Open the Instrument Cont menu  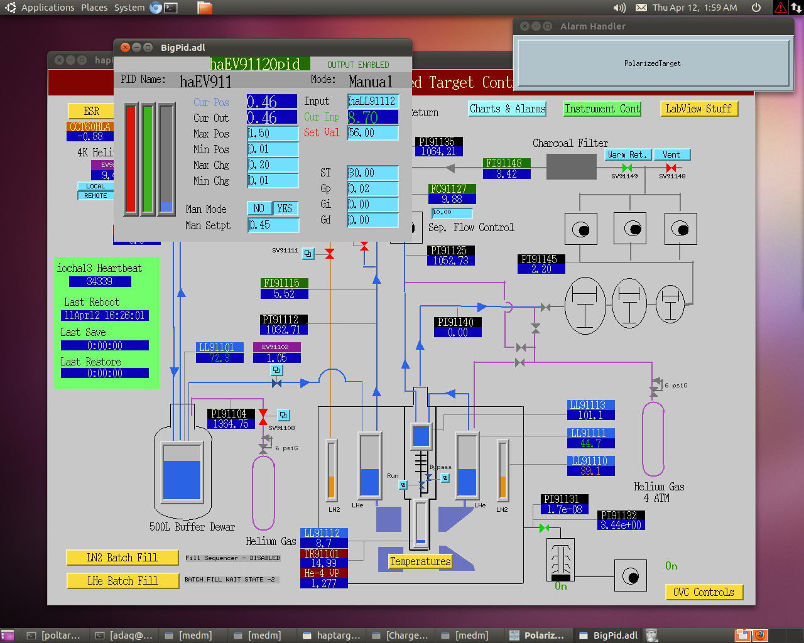[602, 109]
